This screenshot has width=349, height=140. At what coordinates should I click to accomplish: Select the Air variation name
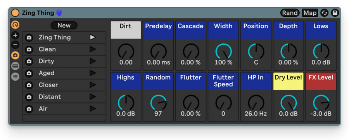43,109
